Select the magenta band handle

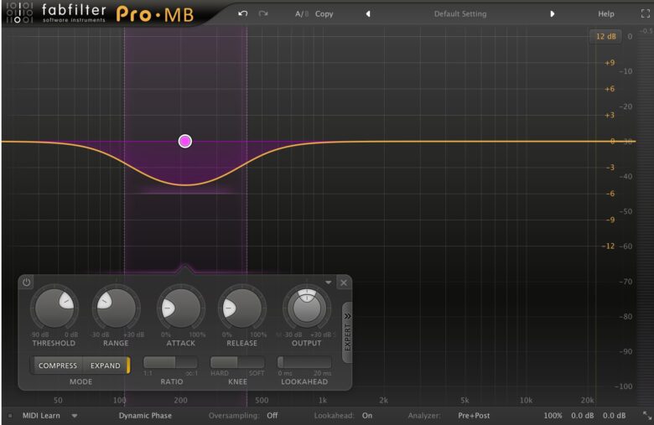[185, 142]
